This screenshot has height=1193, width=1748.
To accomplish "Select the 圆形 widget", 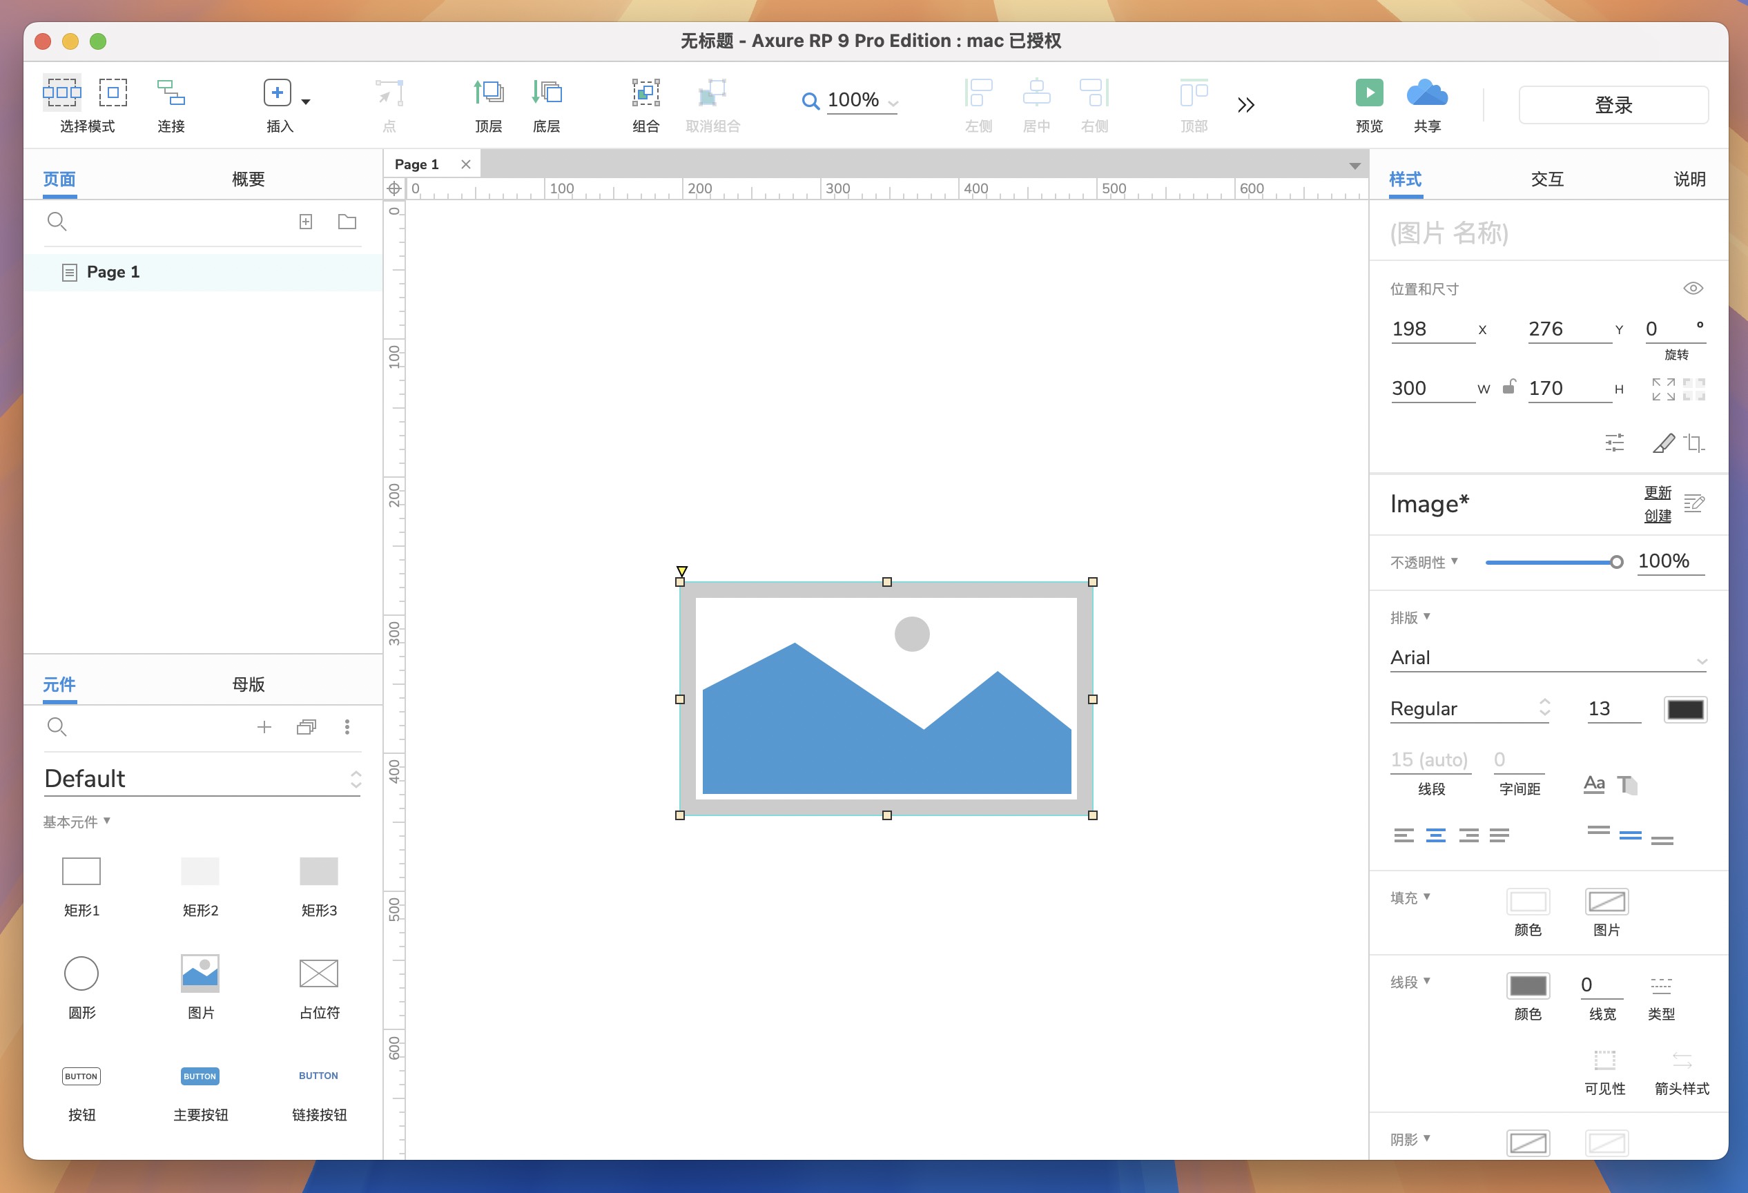I will (81, 973).
